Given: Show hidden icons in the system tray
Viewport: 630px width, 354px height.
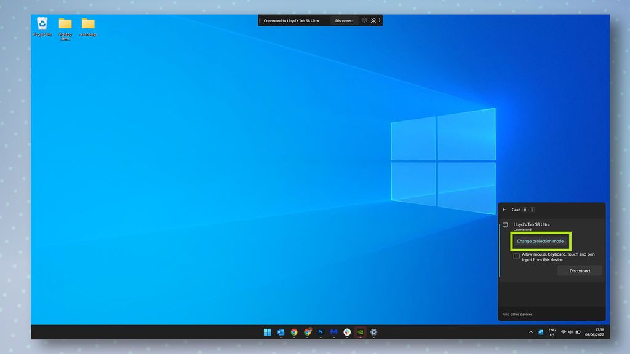Looking at the screenshot, I should pos(531,332).
